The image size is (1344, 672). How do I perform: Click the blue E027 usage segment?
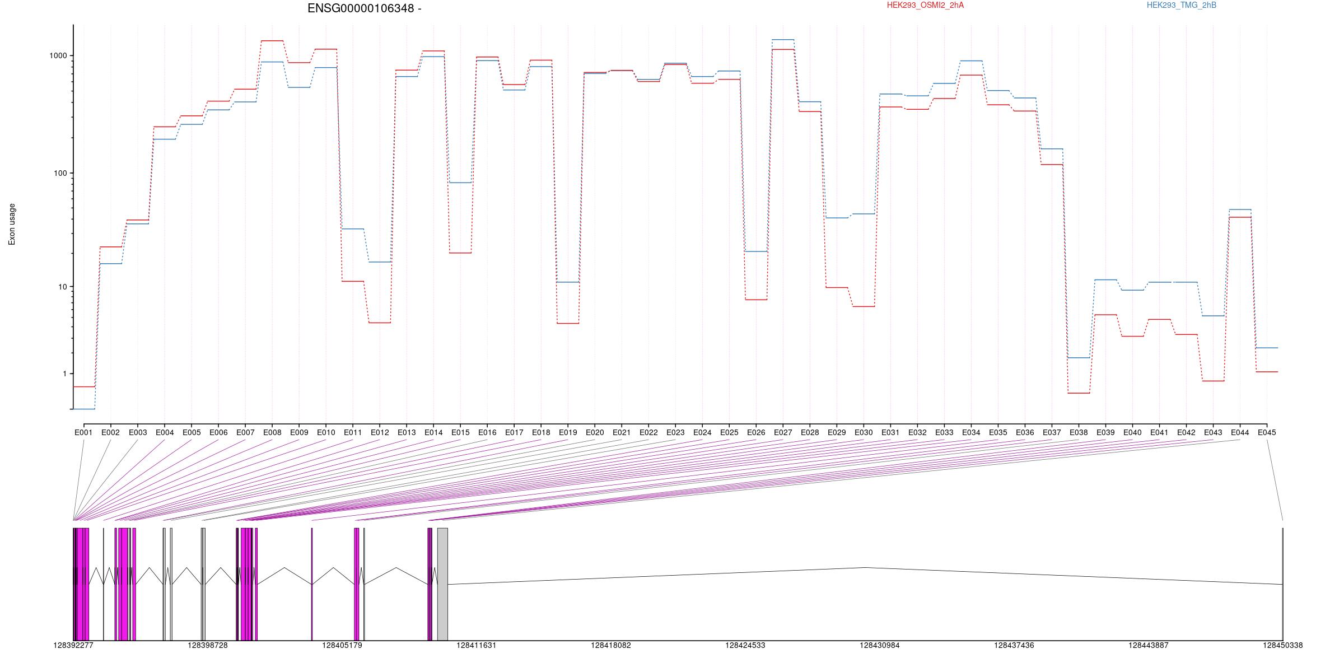click(783, 40)
